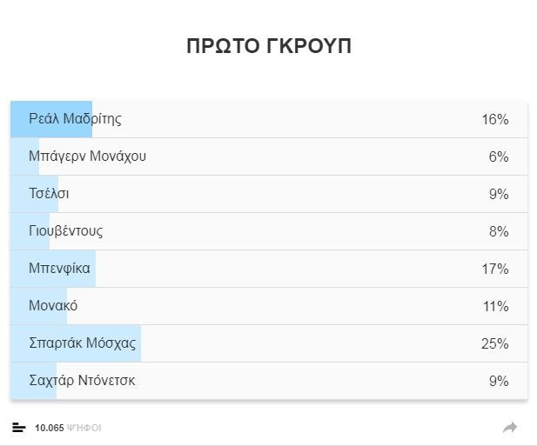Click the 17% result beside Μπενφίκα
This screenshot has height=446, width=537.
494,269
